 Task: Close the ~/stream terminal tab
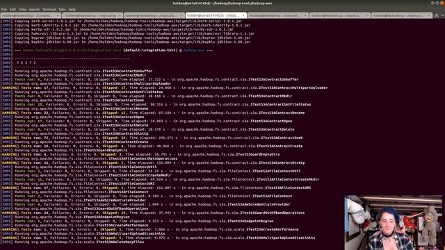pos(58,15)
